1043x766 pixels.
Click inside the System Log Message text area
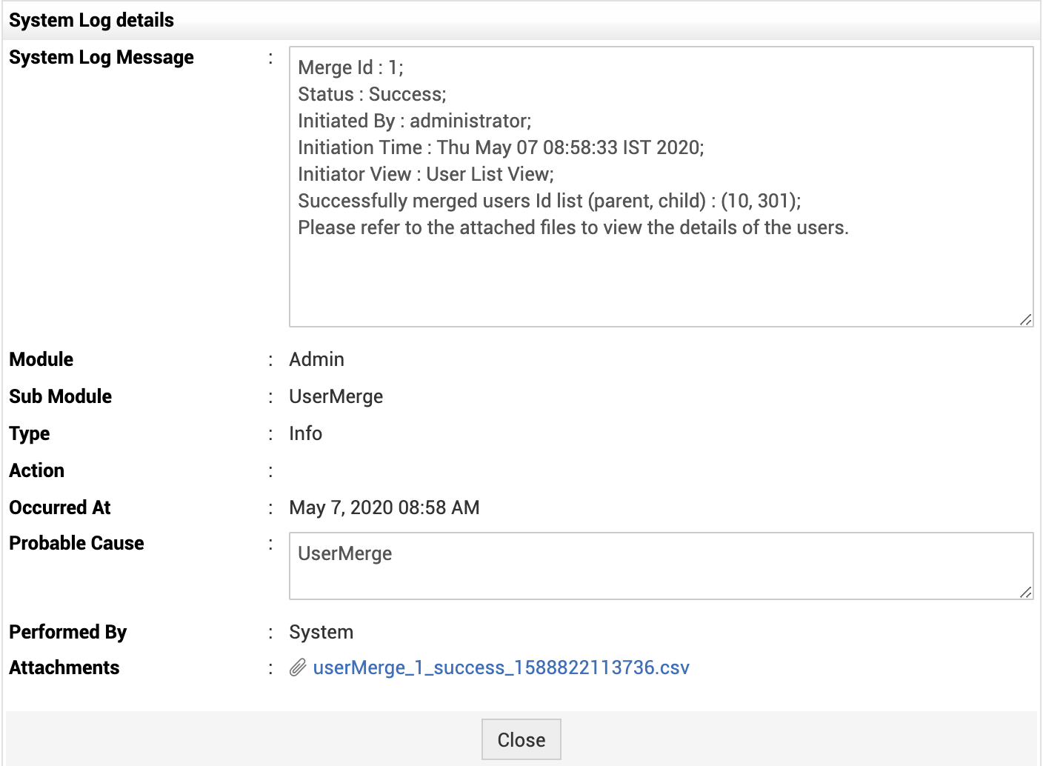click(661, 274)
